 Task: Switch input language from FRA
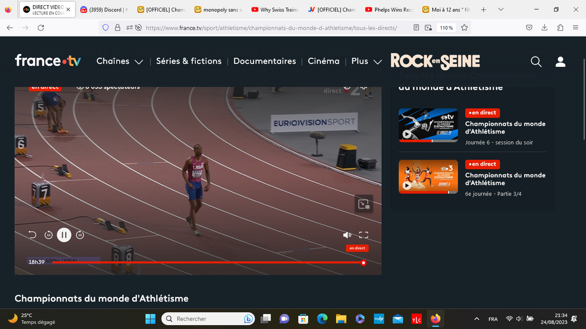click(x=493, y=319)
